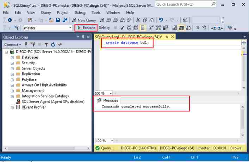
Task: Open the Messages pane zoom 100 % dropdown
Action: pyautogui.click(x=112, y=141)
